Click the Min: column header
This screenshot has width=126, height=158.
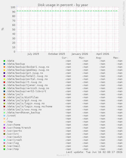point(82,58)
